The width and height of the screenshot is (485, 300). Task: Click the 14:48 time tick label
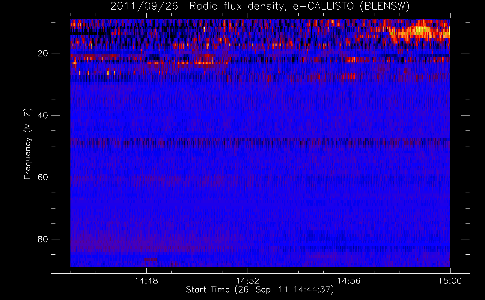[146, 281]
